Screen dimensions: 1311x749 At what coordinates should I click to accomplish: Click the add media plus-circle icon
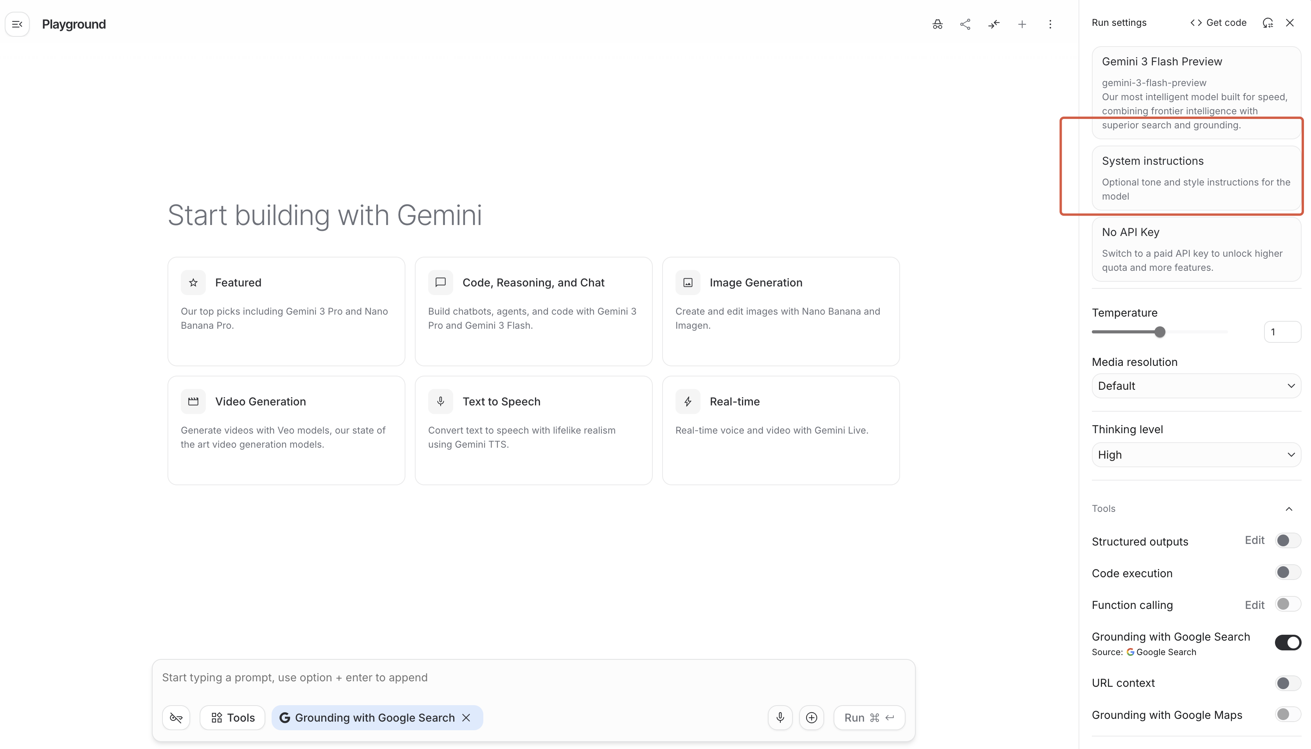point(812,718)
